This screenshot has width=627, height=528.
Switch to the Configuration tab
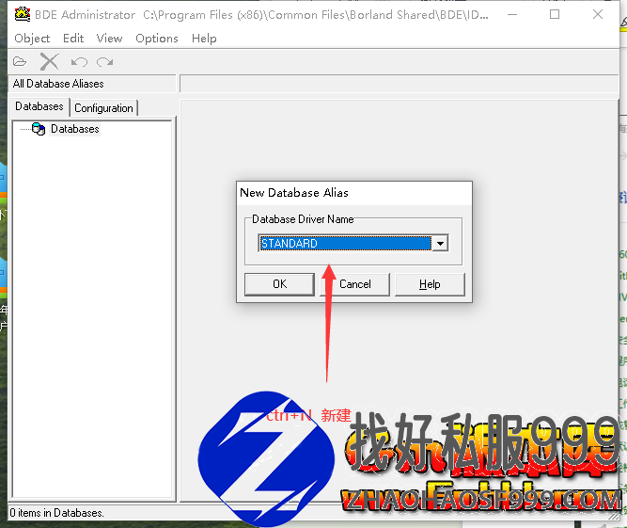click(x=104, y=108)
